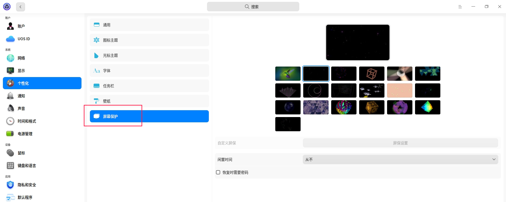Choose the rainbow diamond screensaver thumbnail
The image size is (506, 202).
(428, 107)
